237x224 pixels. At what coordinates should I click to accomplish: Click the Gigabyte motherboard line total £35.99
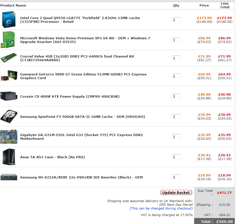click(225, 135)
